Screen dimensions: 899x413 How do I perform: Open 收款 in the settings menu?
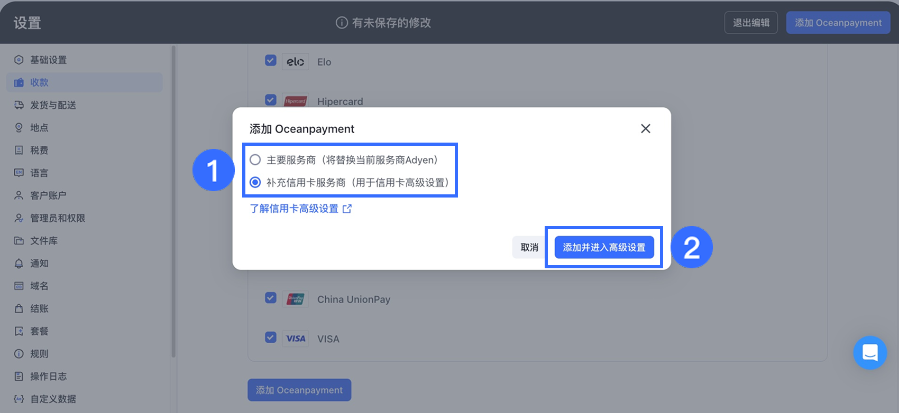[85, 82]
